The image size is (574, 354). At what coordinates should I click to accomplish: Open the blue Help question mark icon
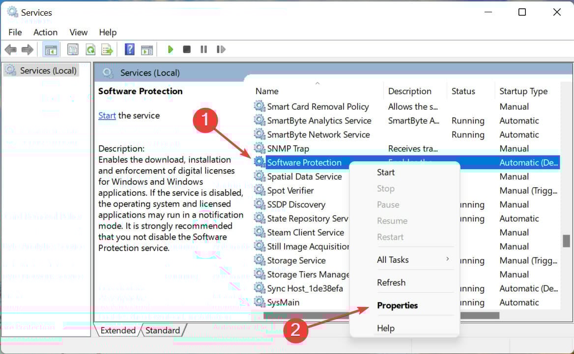(x=130, y=50)
